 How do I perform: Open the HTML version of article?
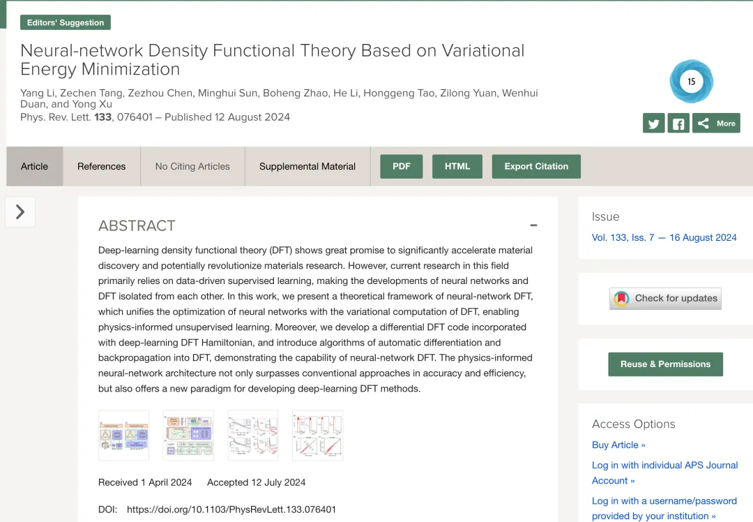(457, 166)
